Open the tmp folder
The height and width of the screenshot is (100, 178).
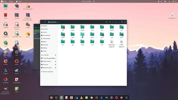tap(82, 42)
